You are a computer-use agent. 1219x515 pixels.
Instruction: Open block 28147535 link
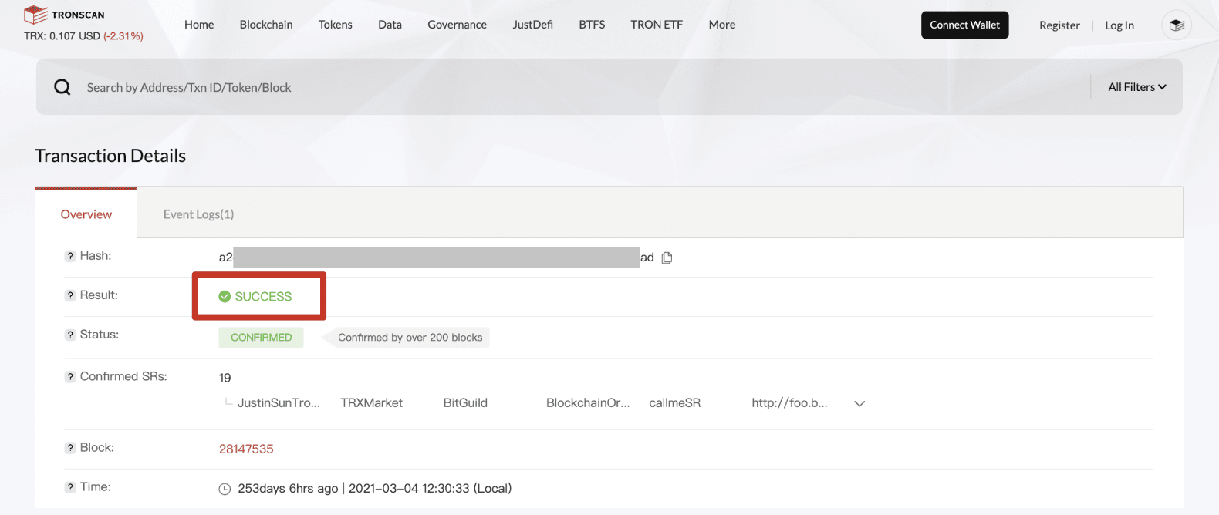[x=246, y=449]
